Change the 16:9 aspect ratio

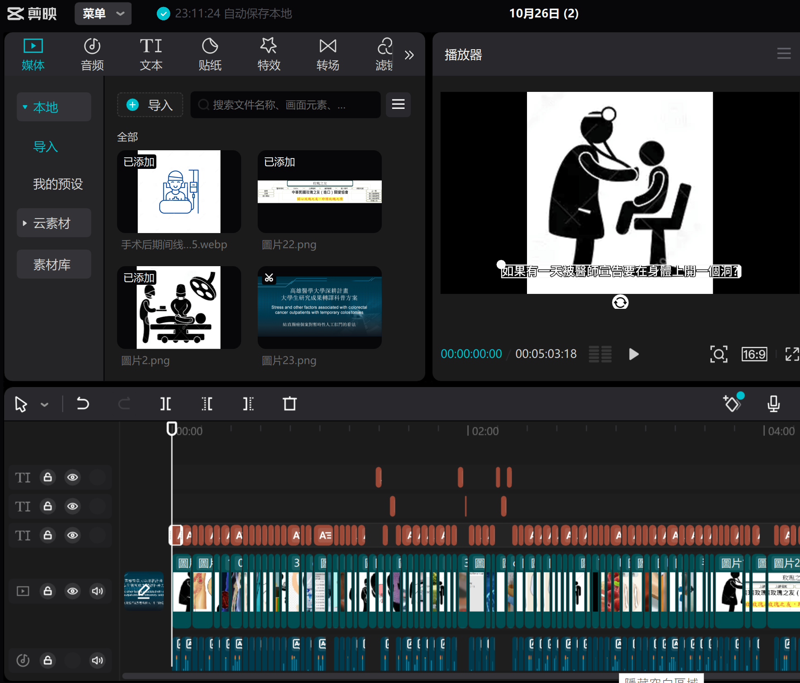tap(754, 354)
